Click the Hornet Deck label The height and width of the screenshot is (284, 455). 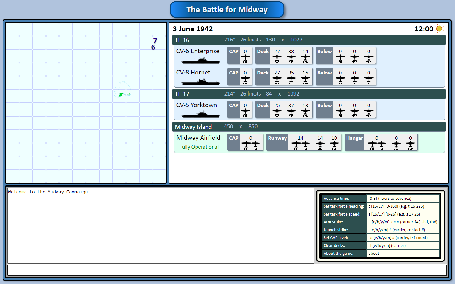point(263,73)
